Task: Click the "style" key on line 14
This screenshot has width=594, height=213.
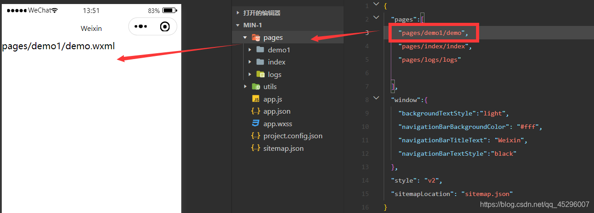Action: click(x=403, y=180)
